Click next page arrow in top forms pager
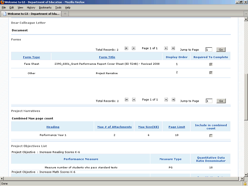 coord(166,48)
